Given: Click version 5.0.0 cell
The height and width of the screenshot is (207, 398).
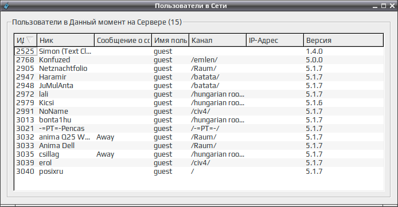Looking at the screenshot, I should pyautogui.click(x=314, y=60).
